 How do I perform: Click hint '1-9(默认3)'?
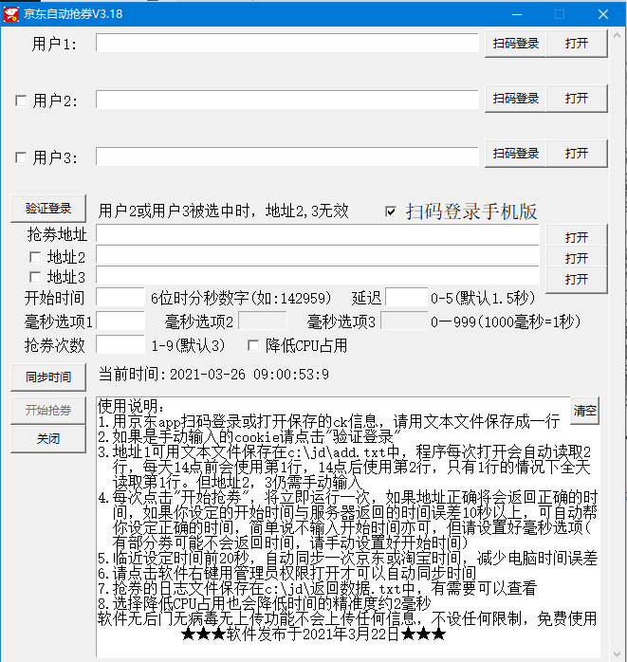[189, 346]
